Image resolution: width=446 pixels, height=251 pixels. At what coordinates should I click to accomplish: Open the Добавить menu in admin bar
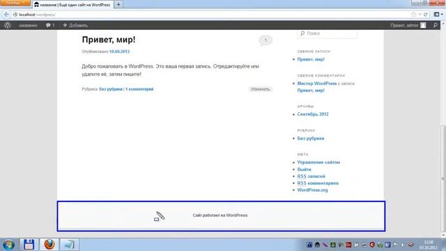coord(75,25)
